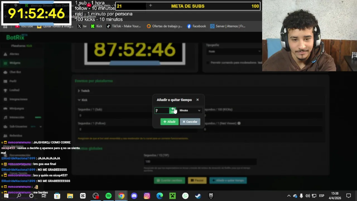Click the Segundos / 15 (TIP) field

click(x=200, y=161)
